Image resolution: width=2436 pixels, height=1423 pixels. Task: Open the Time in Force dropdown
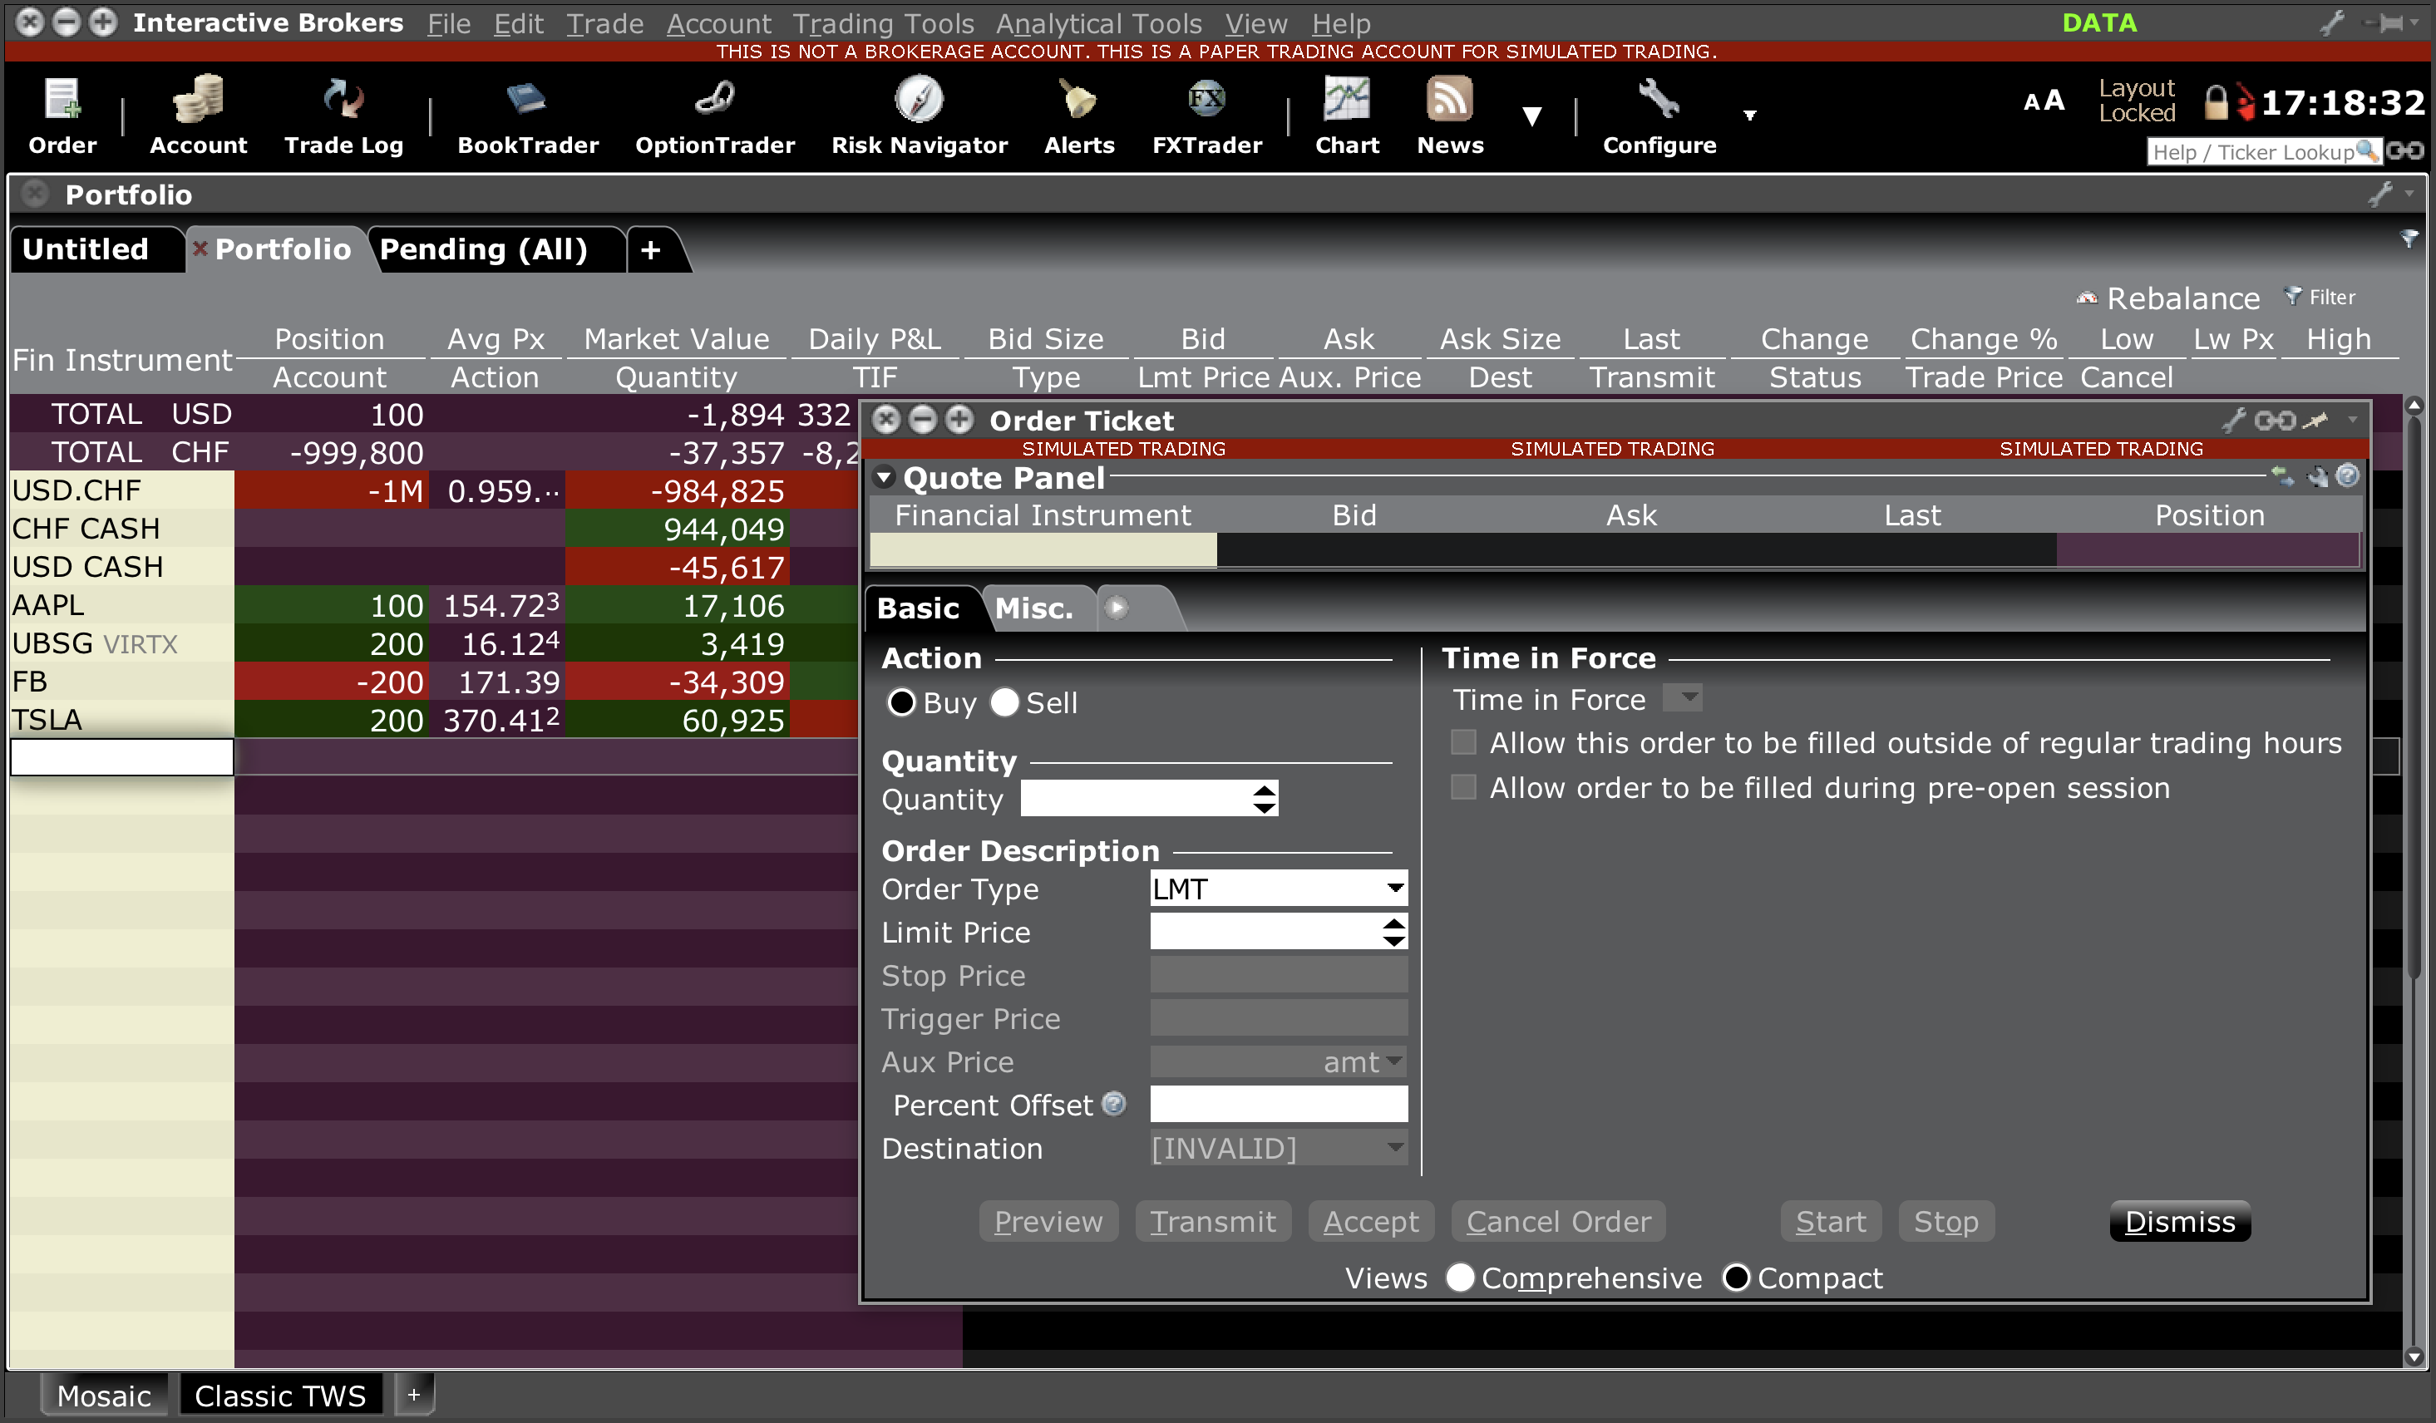[1682, 698]
